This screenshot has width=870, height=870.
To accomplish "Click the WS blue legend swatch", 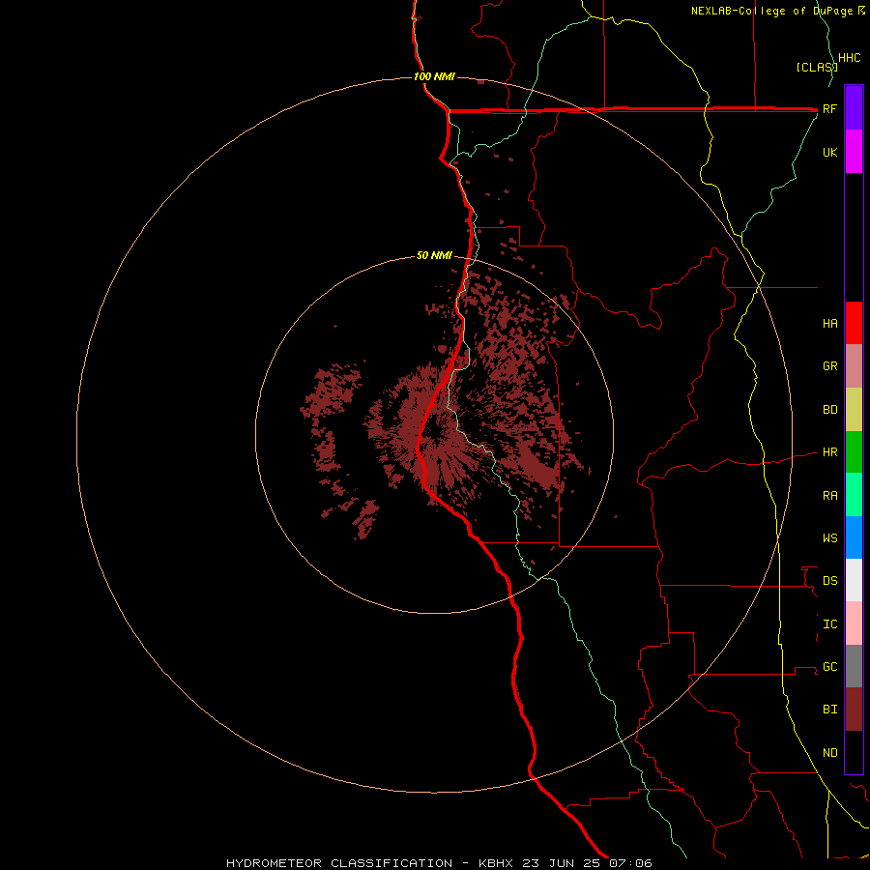I will [x=854, y=537].
